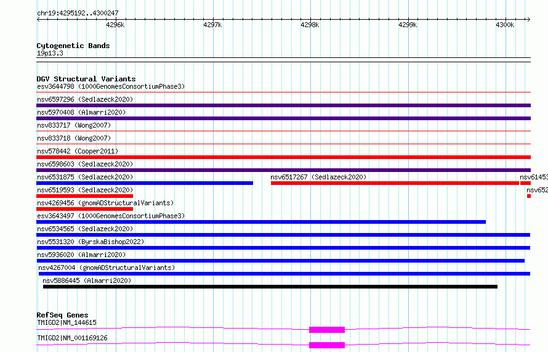Image resolution: width=548 pixels, height=352 pixels.
Task: Select esv3643497 1000GenomesConsortiumPhase3 label
Action: (111, 216)
